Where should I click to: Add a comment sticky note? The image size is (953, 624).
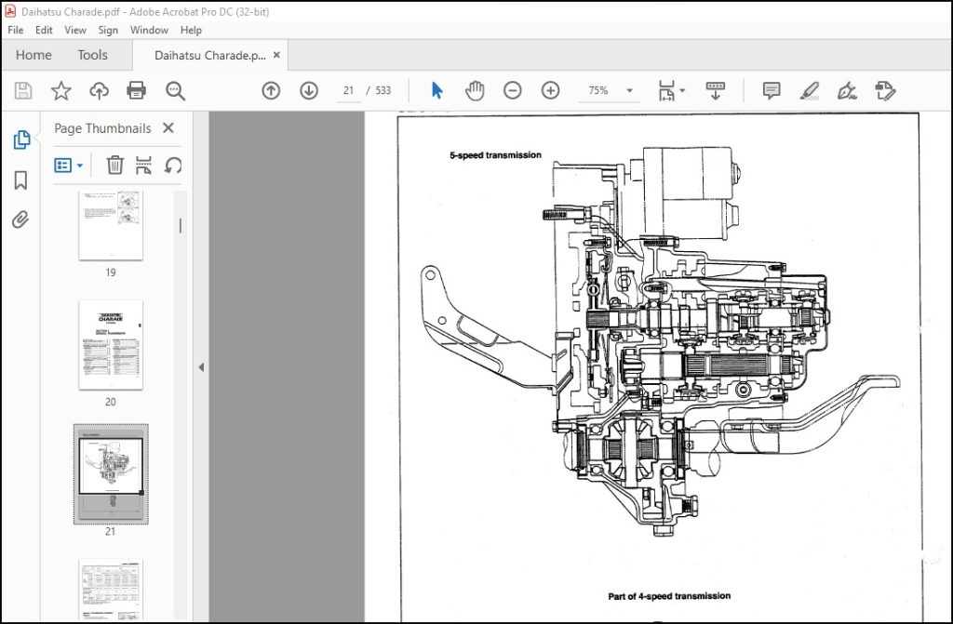772,90
